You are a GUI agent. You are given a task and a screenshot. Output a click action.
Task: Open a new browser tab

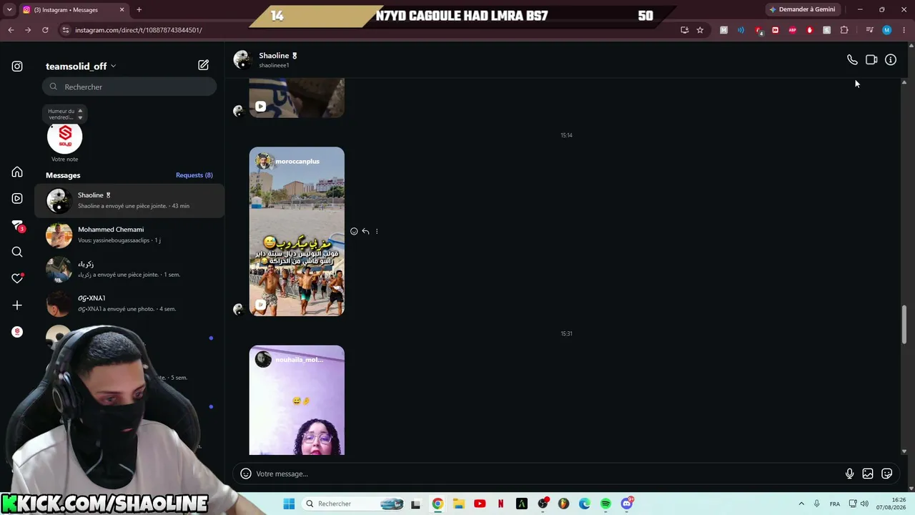tap(139, 10)
